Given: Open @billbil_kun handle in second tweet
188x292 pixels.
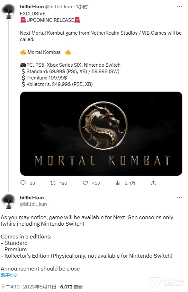Looking at the screenshot, I should (x=33, y=204).
